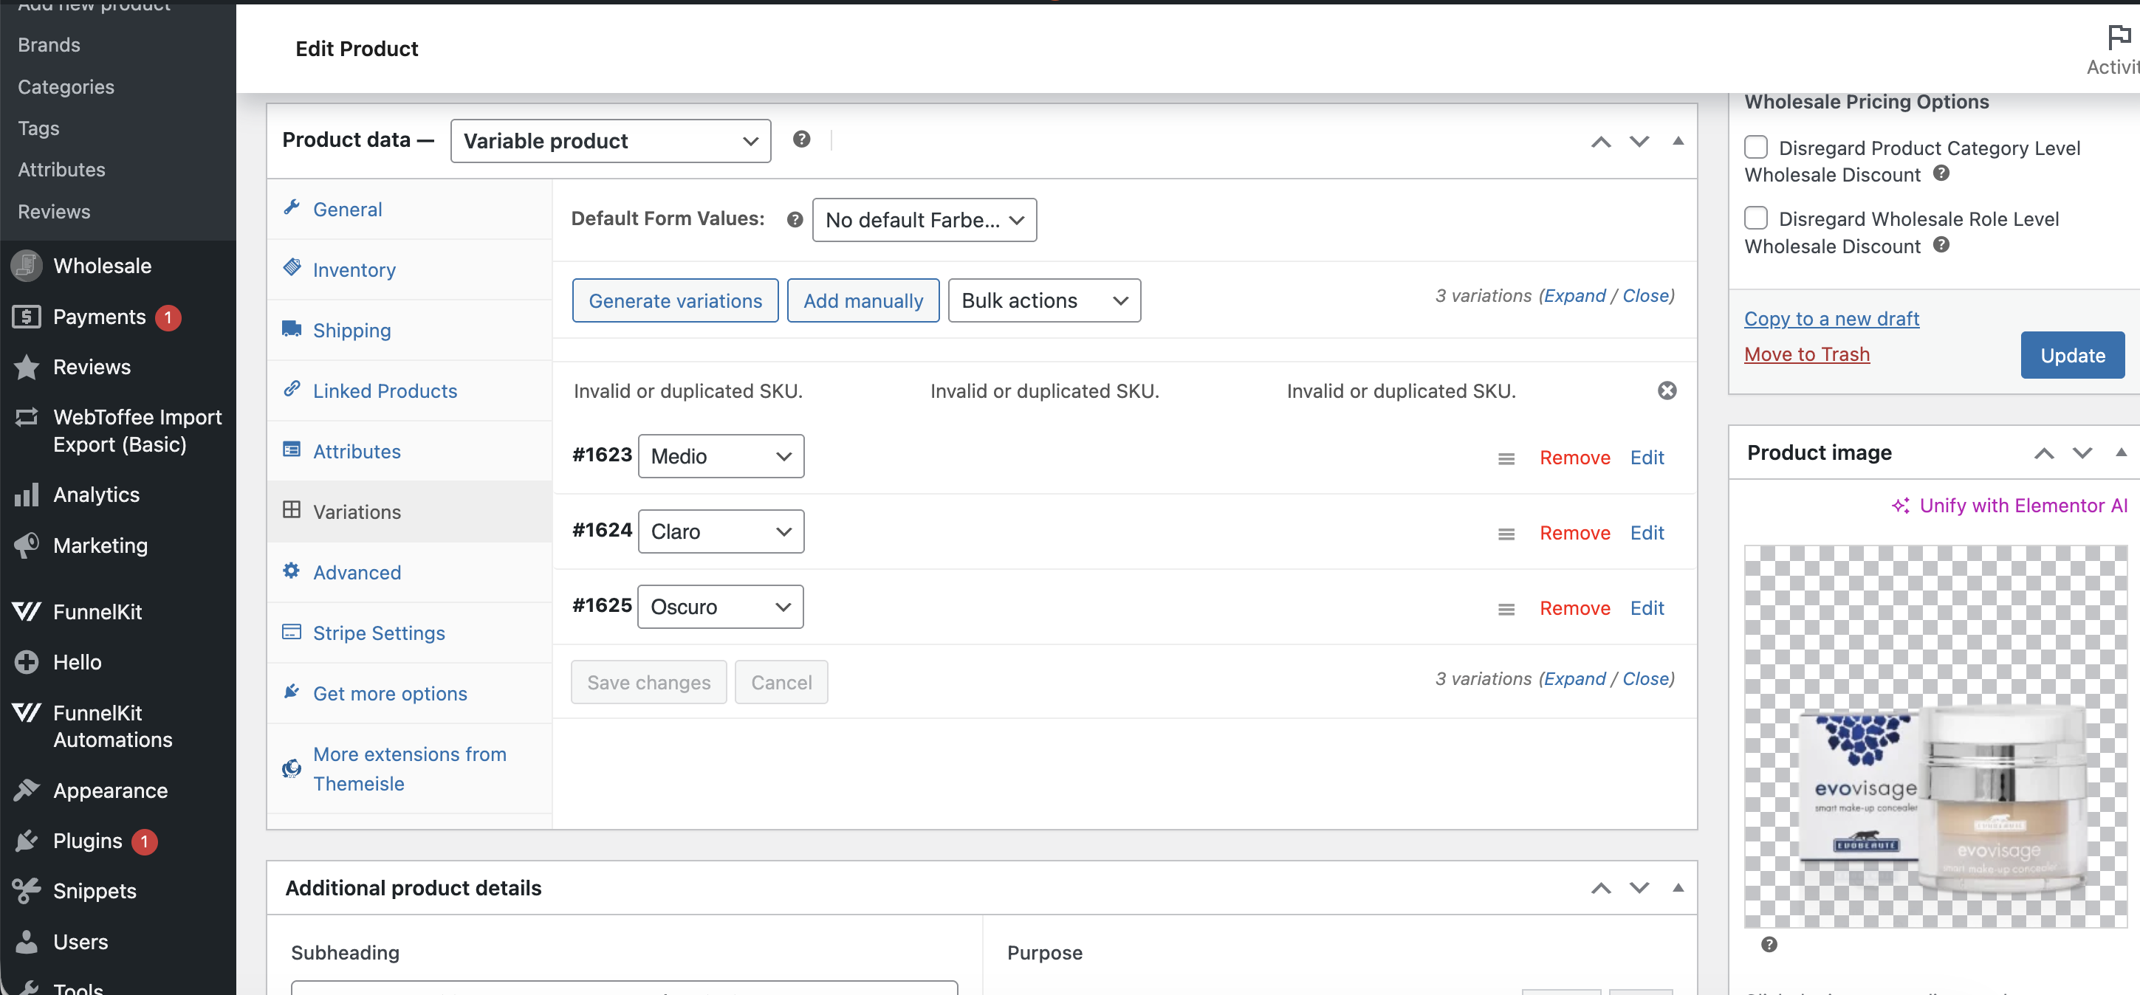This screenshot has width=2140, height=995.
Task: Collapse the Product image panel toggle arrow
Action: coord(2120,452)
